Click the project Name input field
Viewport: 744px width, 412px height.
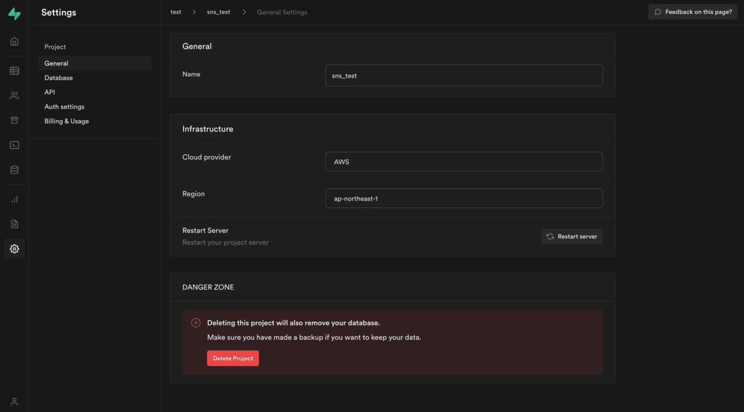pyautogui.click(x=464, y=76)
